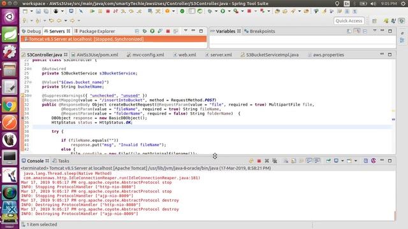Open Servers view menu dropdown triangle
408x229 pixels.
(186, 31)
